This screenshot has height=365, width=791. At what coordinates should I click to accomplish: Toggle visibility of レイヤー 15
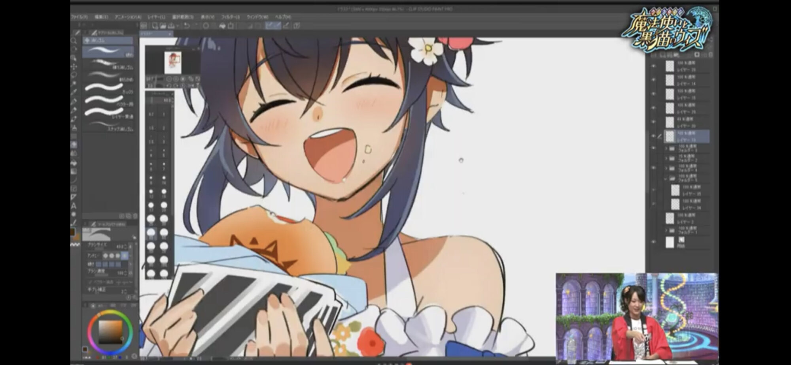[653, 94]
